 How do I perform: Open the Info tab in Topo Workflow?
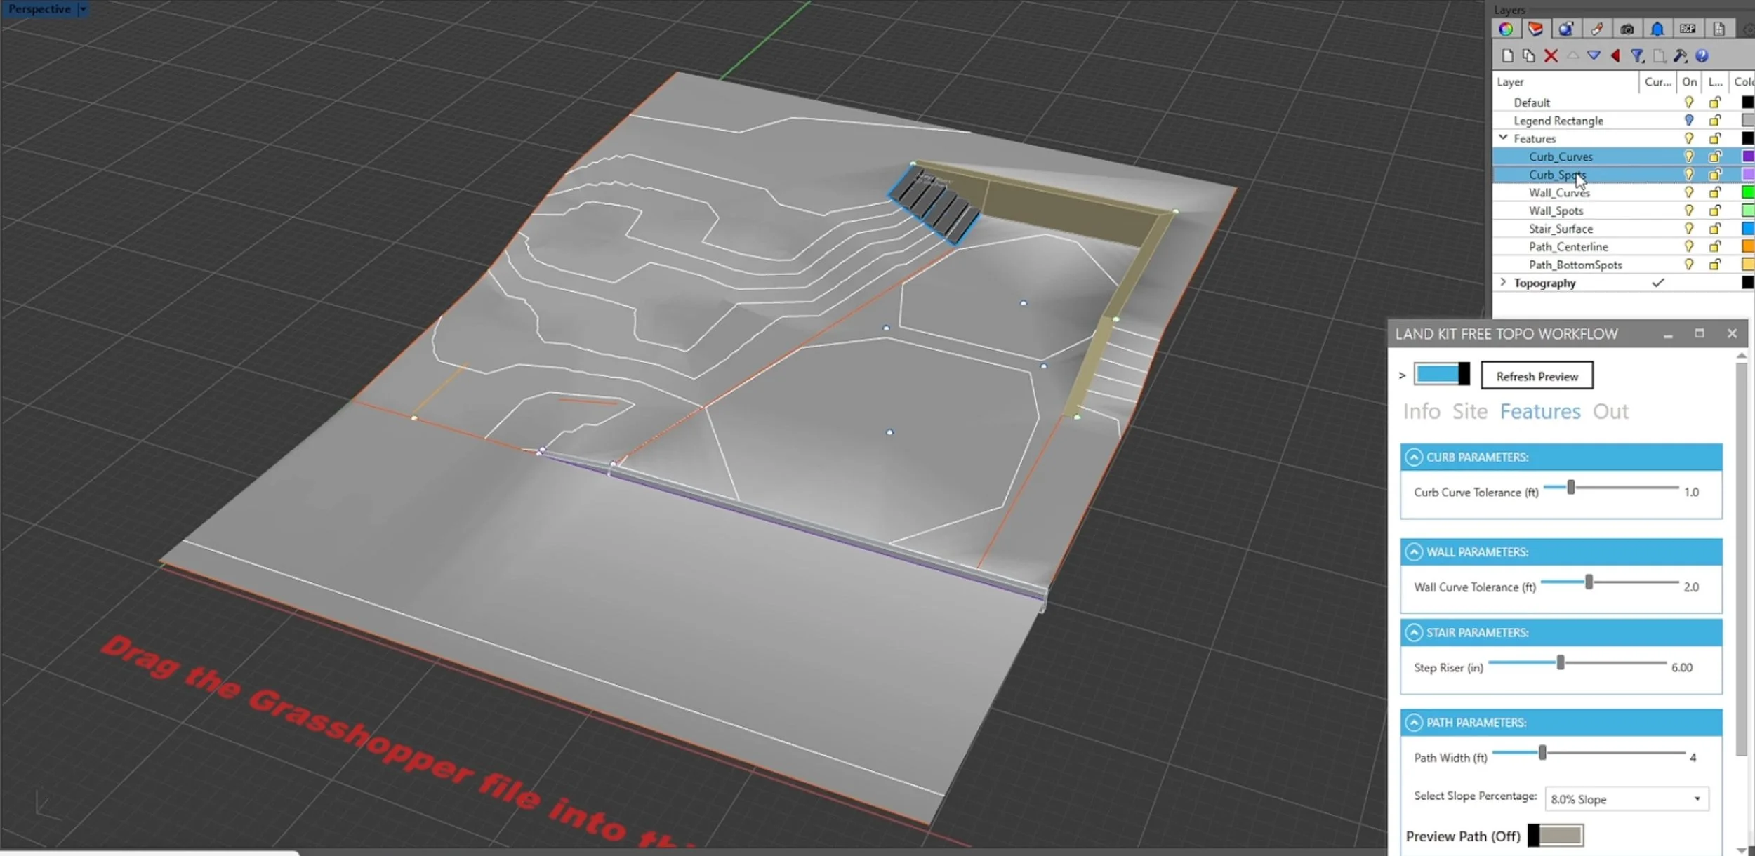point(1421,411)
